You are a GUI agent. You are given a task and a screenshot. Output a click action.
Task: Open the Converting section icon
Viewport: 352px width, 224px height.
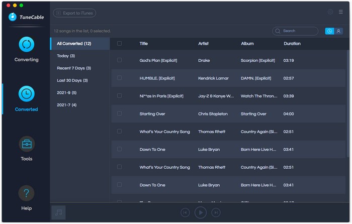pos(27,44)
